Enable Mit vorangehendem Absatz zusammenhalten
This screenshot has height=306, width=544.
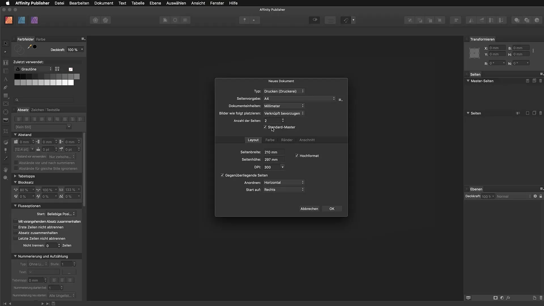click(16, 221)
